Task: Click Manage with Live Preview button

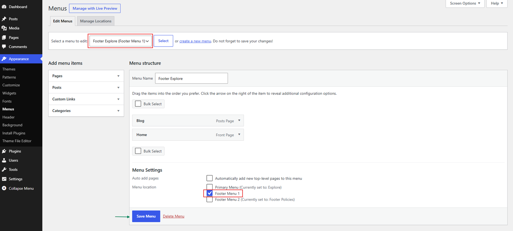Action: coord(95,8)
